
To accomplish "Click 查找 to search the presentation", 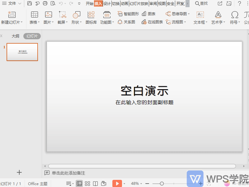I will click(202, 3).
